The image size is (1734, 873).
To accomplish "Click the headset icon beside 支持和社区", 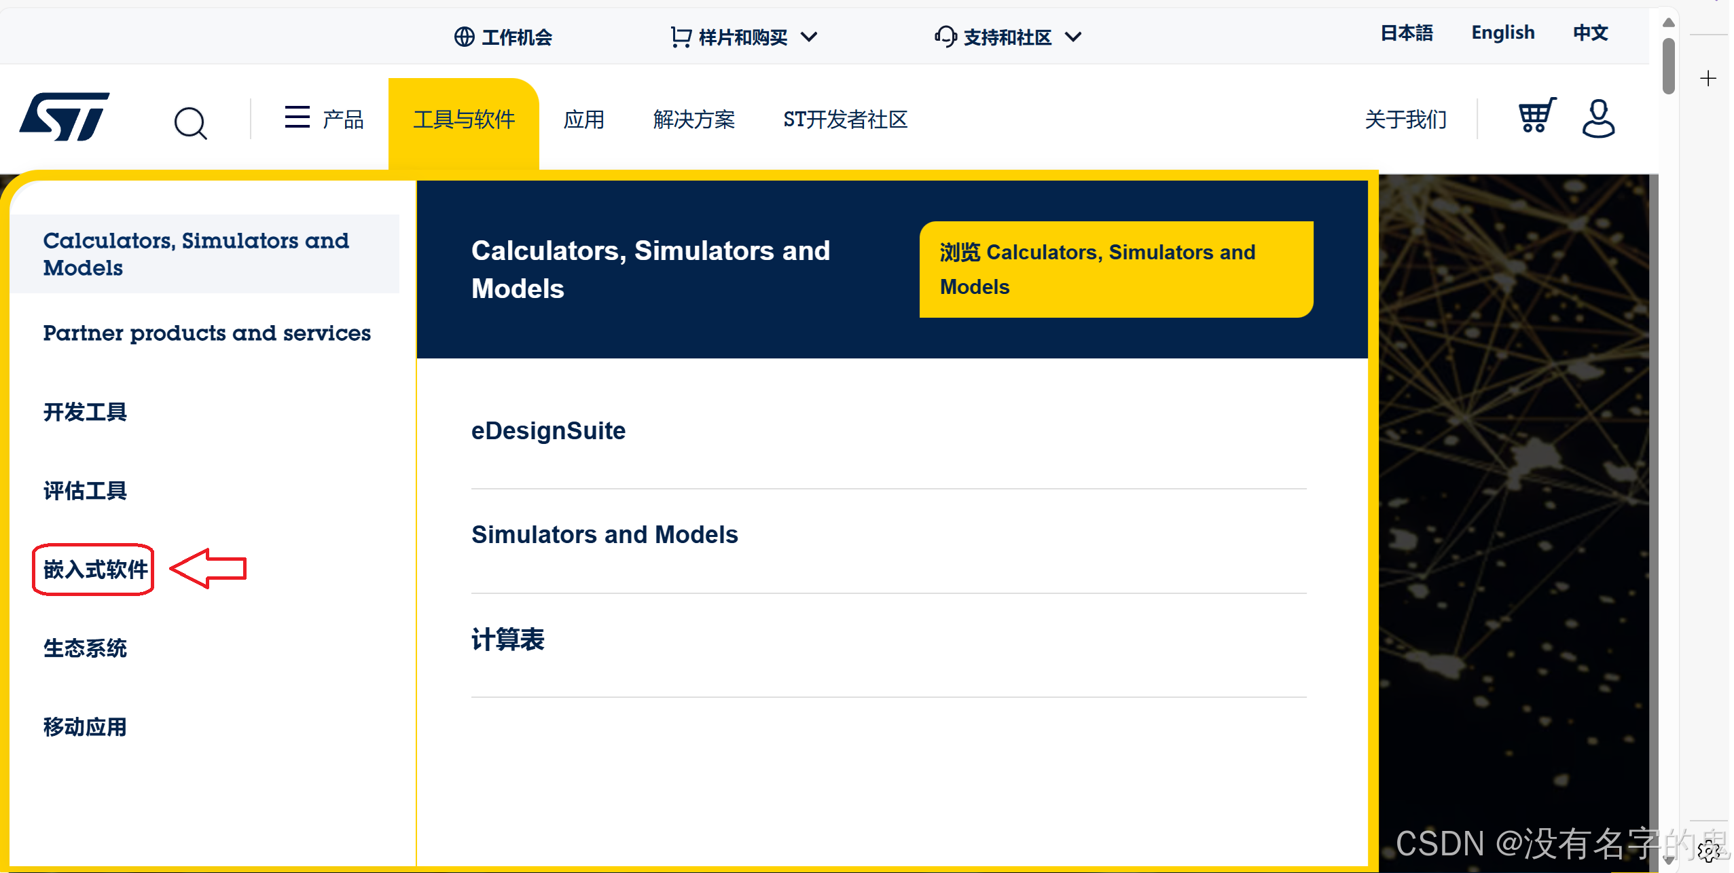I will (x=945, y=37).
